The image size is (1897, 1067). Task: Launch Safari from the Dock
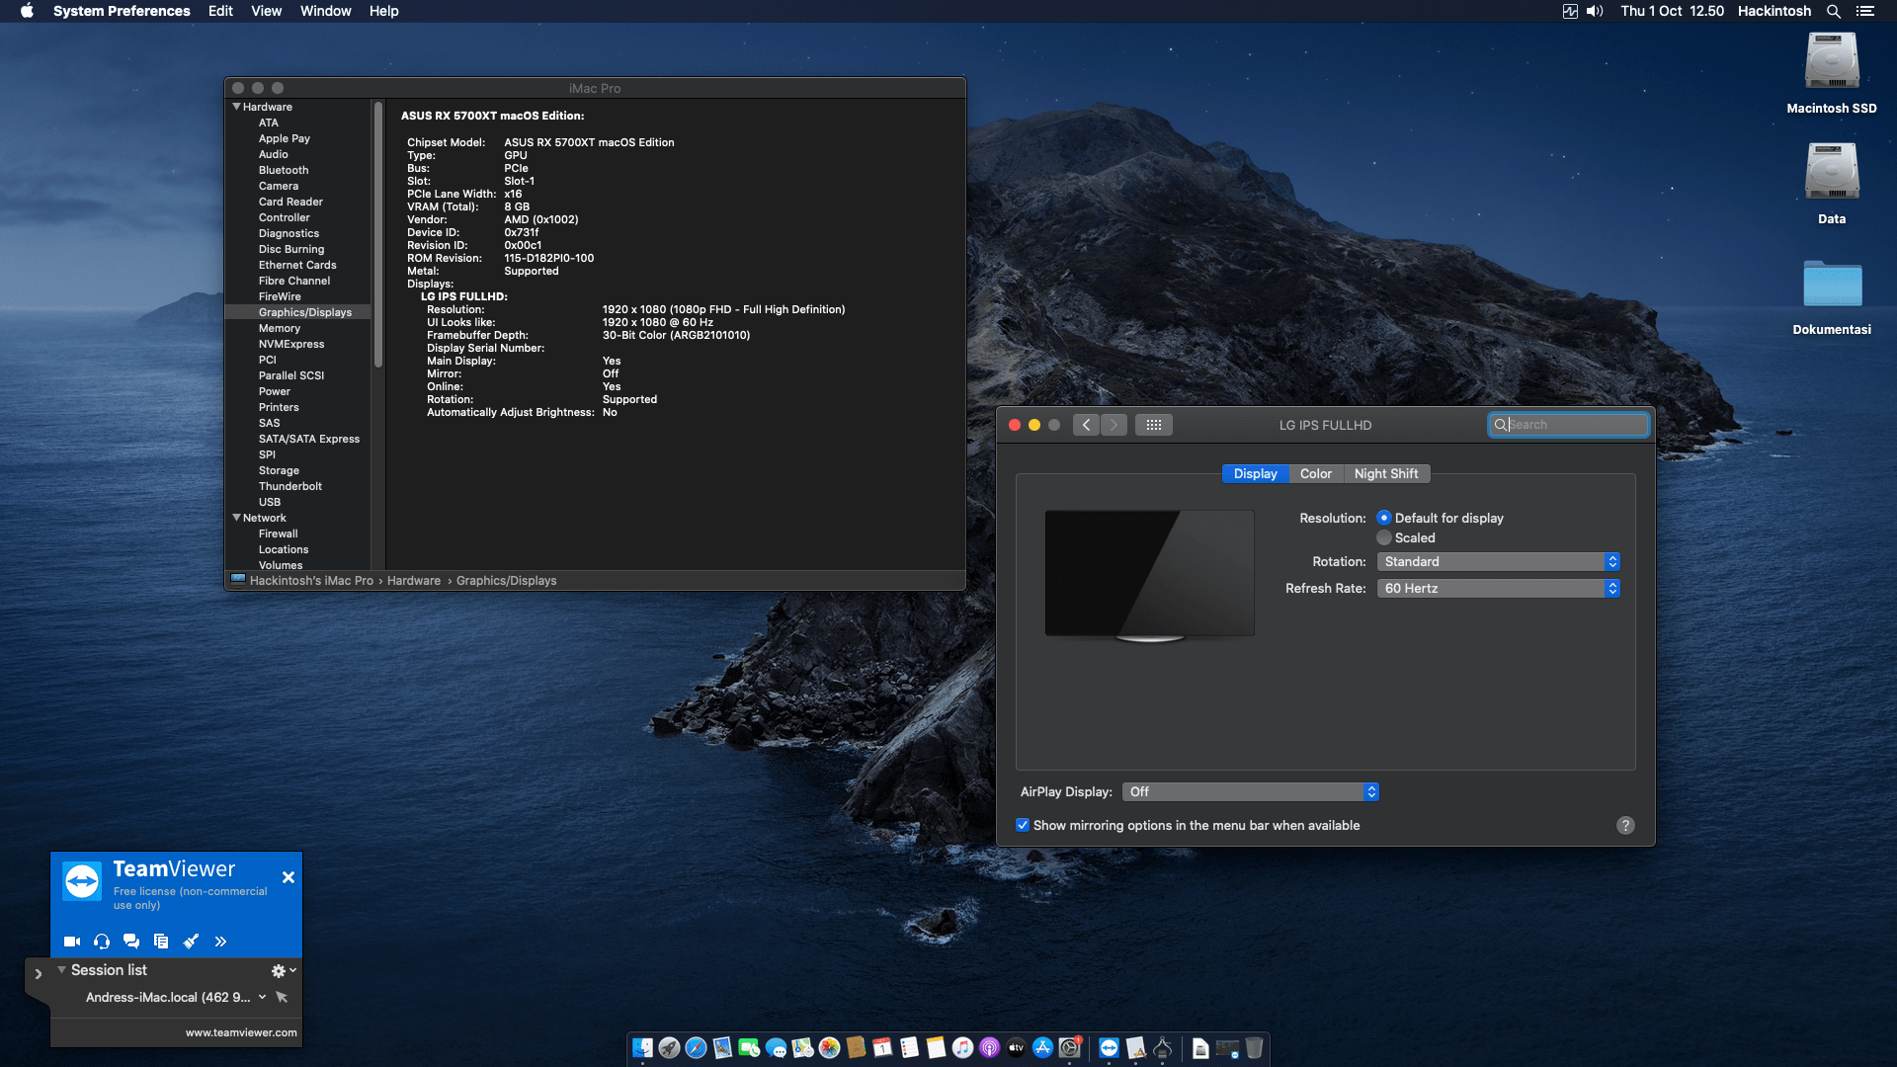coord(696,1048)
